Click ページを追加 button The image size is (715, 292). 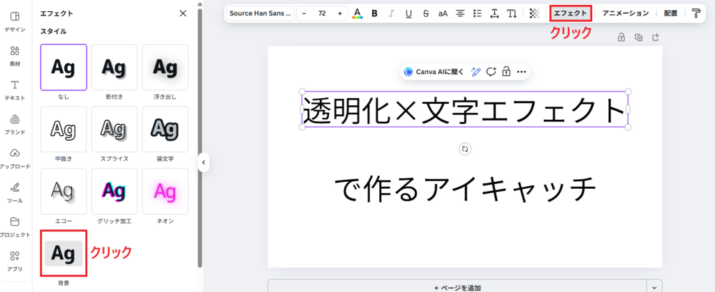click(457, 286)
